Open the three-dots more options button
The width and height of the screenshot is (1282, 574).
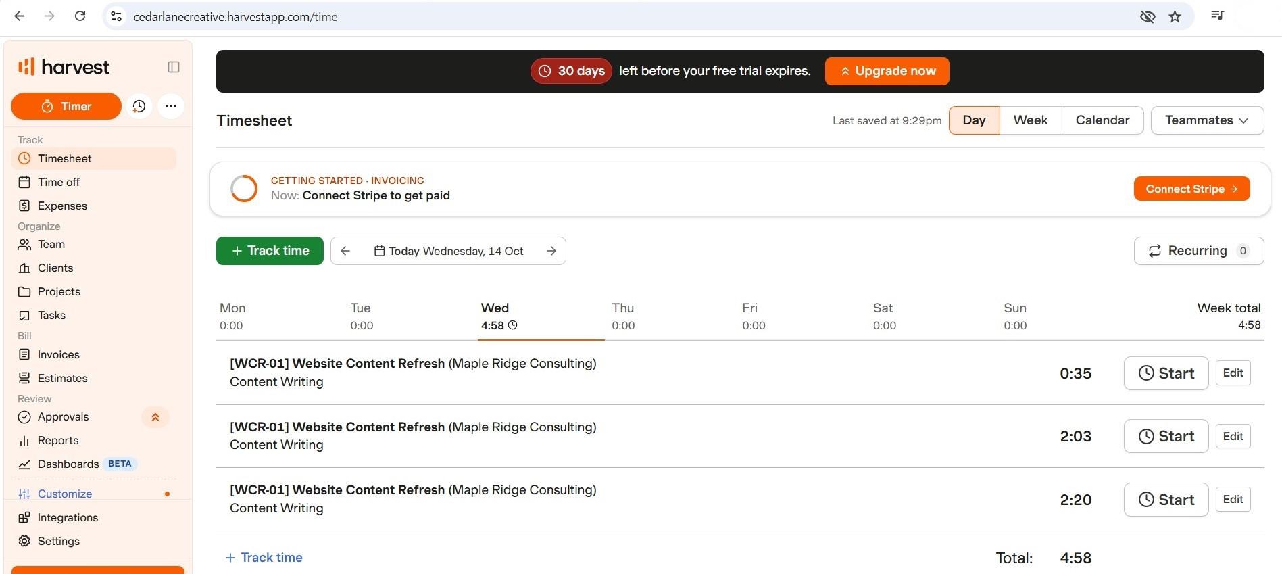click(171, 106)
